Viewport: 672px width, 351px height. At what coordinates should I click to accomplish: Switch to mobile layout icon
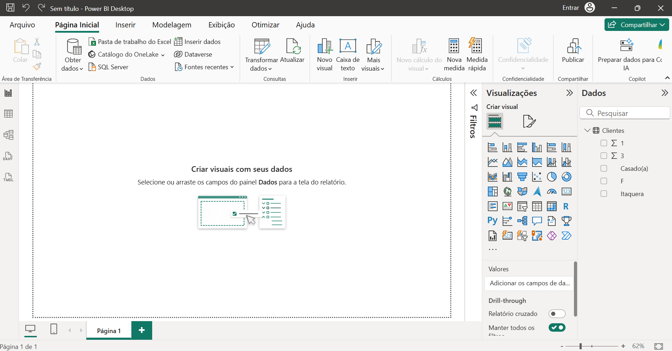click(x=54, y=329)
